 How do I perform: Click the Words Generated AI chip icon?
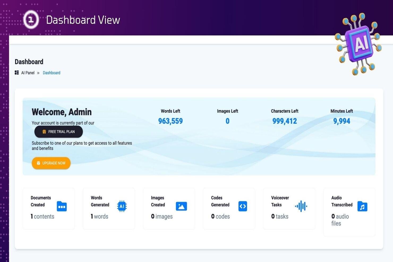(122, 206)
